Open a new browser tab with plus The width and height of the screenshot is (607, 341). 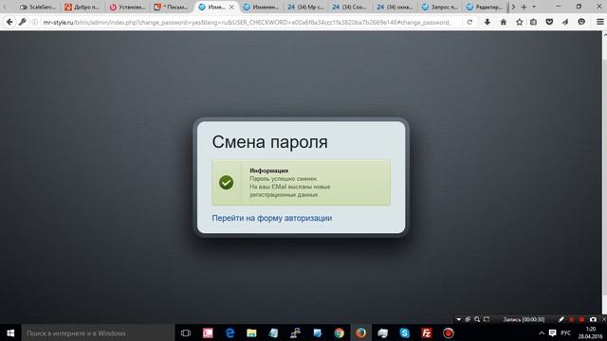(524, 7)
